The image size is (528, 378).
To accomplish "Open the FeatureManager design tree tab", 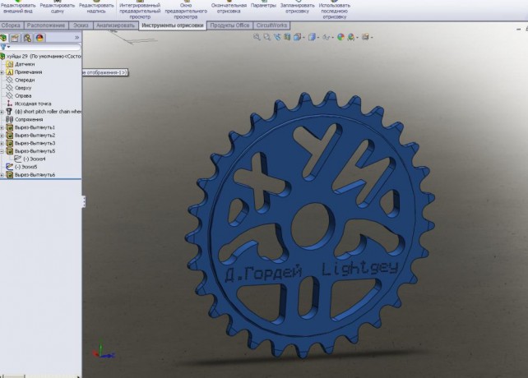I will [x=5, y=38].
